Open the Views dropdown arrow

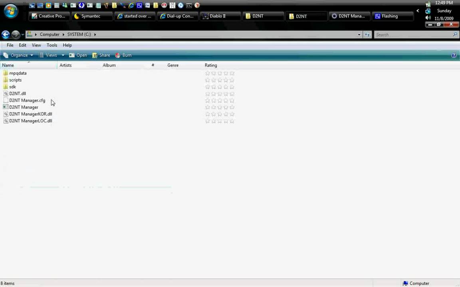point(63,55)
